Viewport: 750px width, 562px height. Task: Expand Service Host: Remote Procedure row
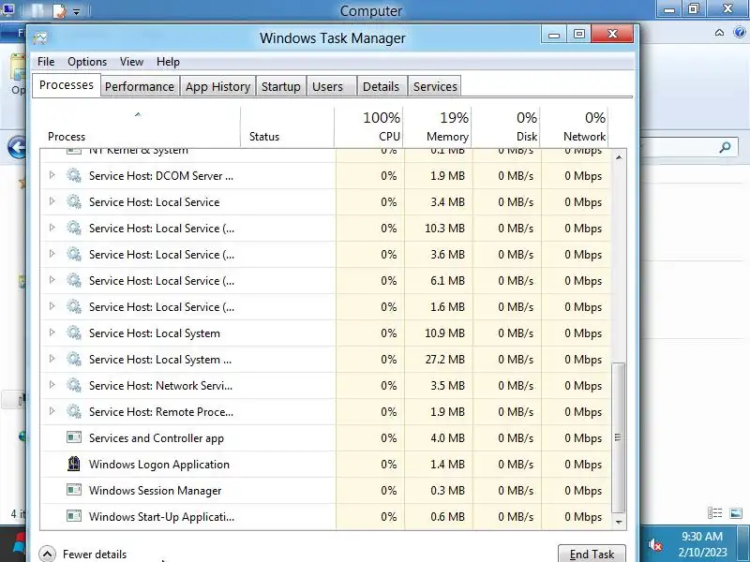click(x=52, y=411)
